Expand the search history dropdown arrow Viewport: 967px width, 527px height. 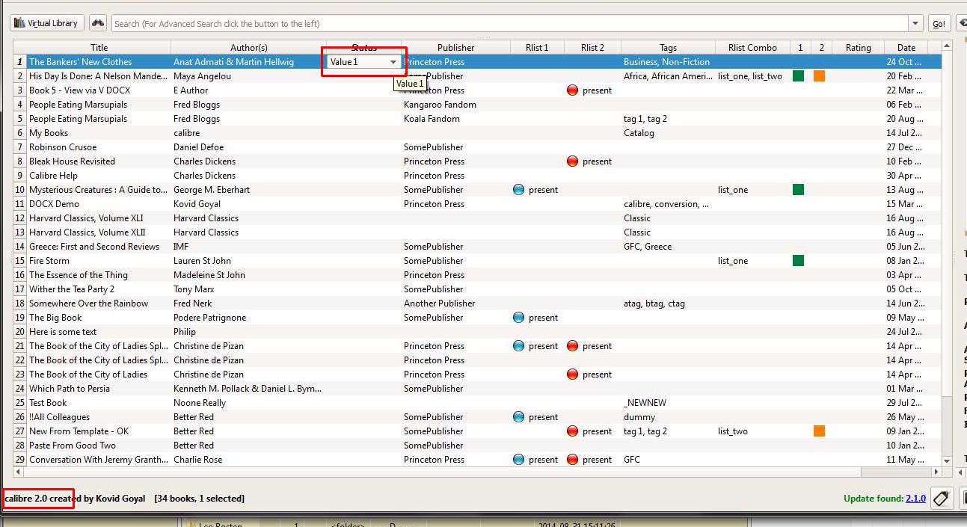pos(915,23)
